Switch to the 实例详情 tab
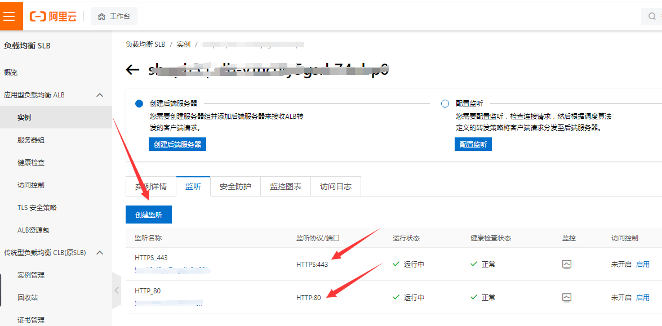The width and height of the screenshot is (662, 326). point(151,186)
